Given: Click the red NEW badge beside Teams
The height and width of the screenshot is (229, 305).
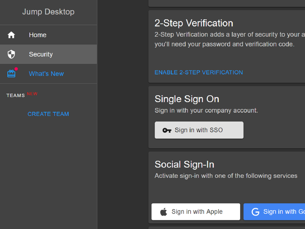Looking at the screenshot, I should (32, 94).
